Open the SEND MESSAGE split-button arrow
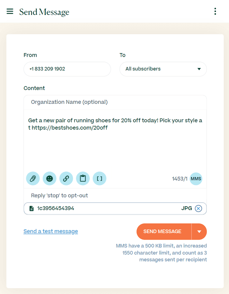Image resolution: width=229 pixels, height=294 pixels. tap(199, 231)
